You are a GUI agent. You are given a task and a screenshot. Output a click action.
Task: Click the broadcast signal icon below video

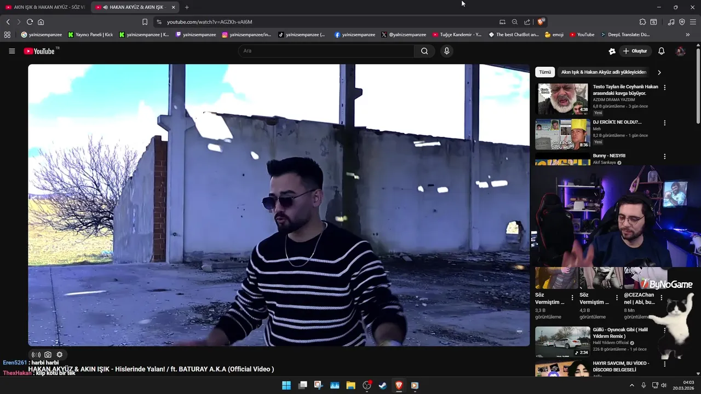[x=36, y=355]
